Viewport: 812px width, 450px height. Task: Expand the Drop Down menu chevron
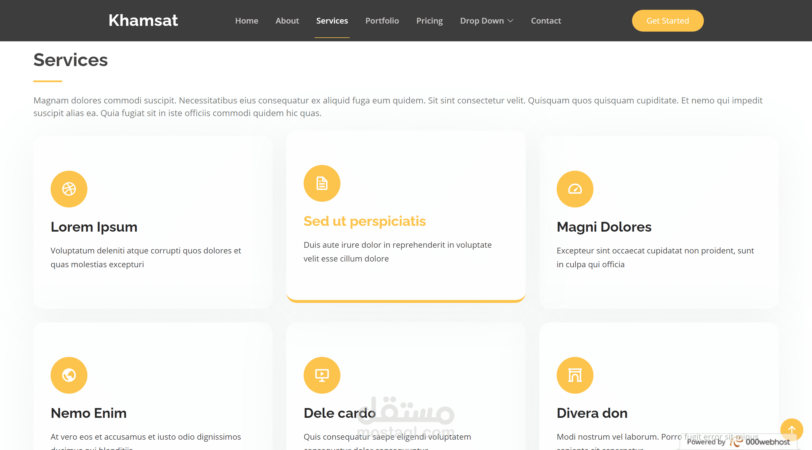[x=511, y=21]
